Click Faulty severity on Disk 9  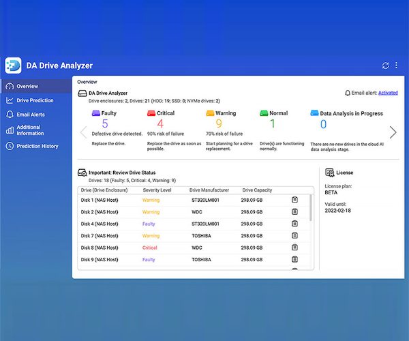pos(149,260)
